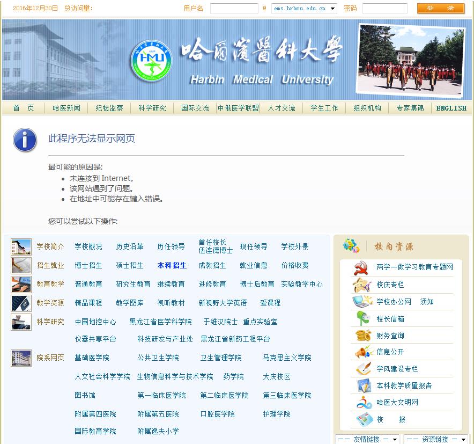Screen dimensions: 474x444
Task: Click the icon beside 校庆专栏
Action: point(361,285)
